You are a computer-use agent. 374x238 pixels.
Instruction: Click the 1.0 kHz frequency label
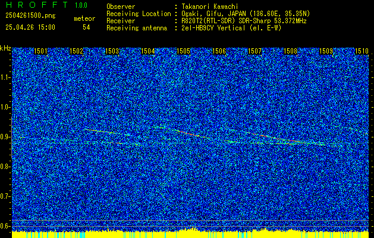pyautogui.click(x=5, y=107)
